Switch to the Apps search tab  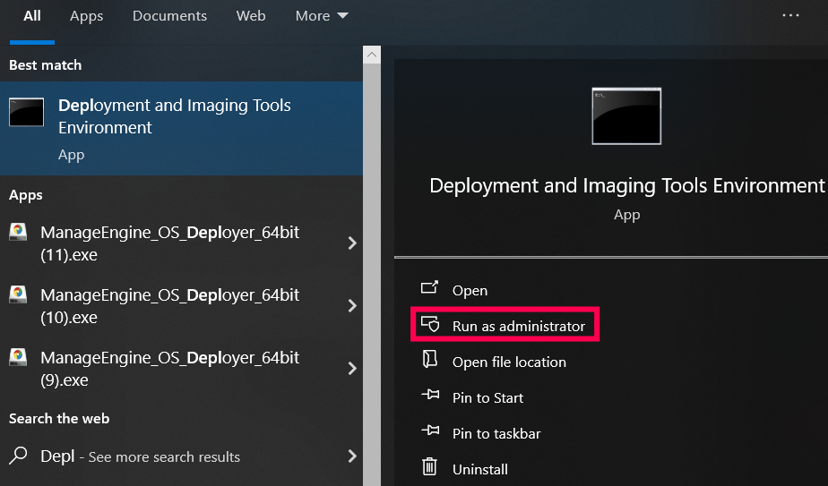[86, 16]
